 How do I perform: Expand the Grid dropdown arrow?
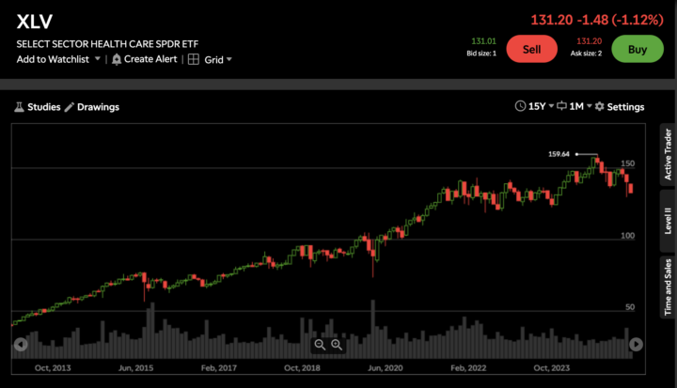pyautogui.click(x=229, y=59)
